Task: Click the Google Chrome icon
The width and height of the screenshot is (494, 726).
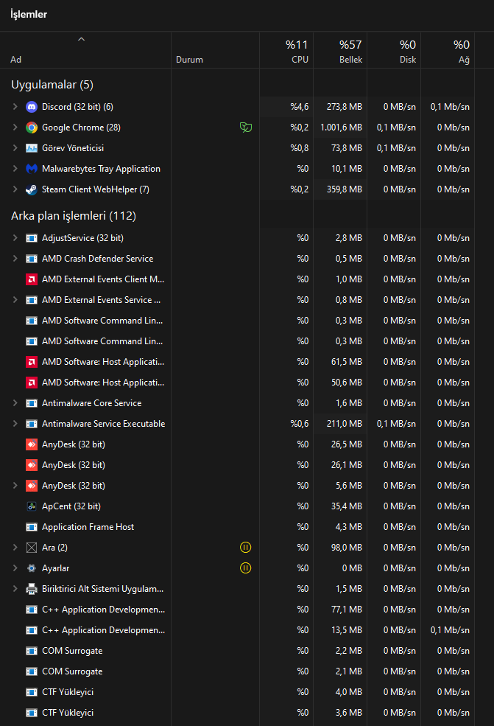Action: pyautogui.click(x=32, y=128)
